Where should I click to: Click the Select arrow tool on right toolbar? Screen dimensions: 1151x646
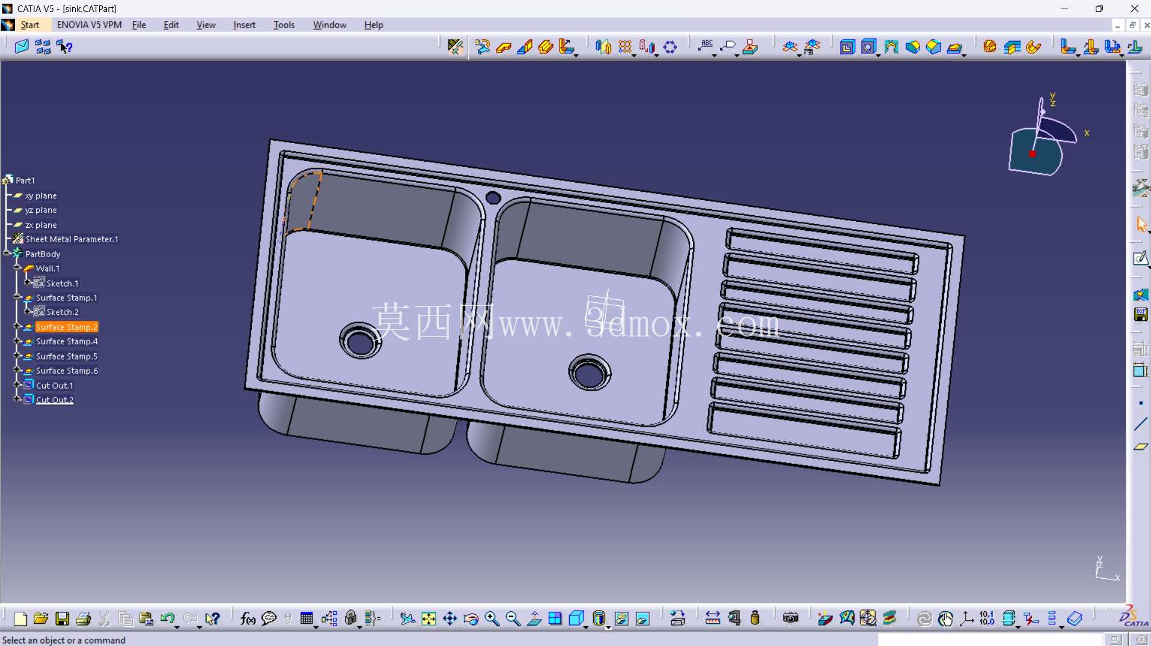(x=1141, y=225)
